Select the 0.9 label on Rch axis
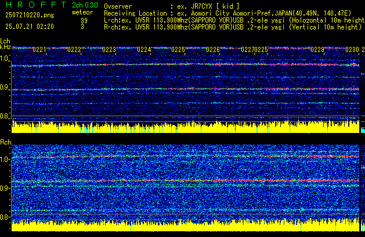This screenshot has height=237, width=365. pos(5,188)
